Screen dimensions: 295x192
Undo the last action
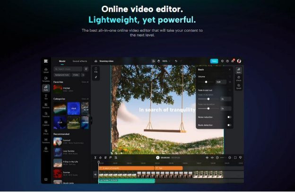(176, 61)
